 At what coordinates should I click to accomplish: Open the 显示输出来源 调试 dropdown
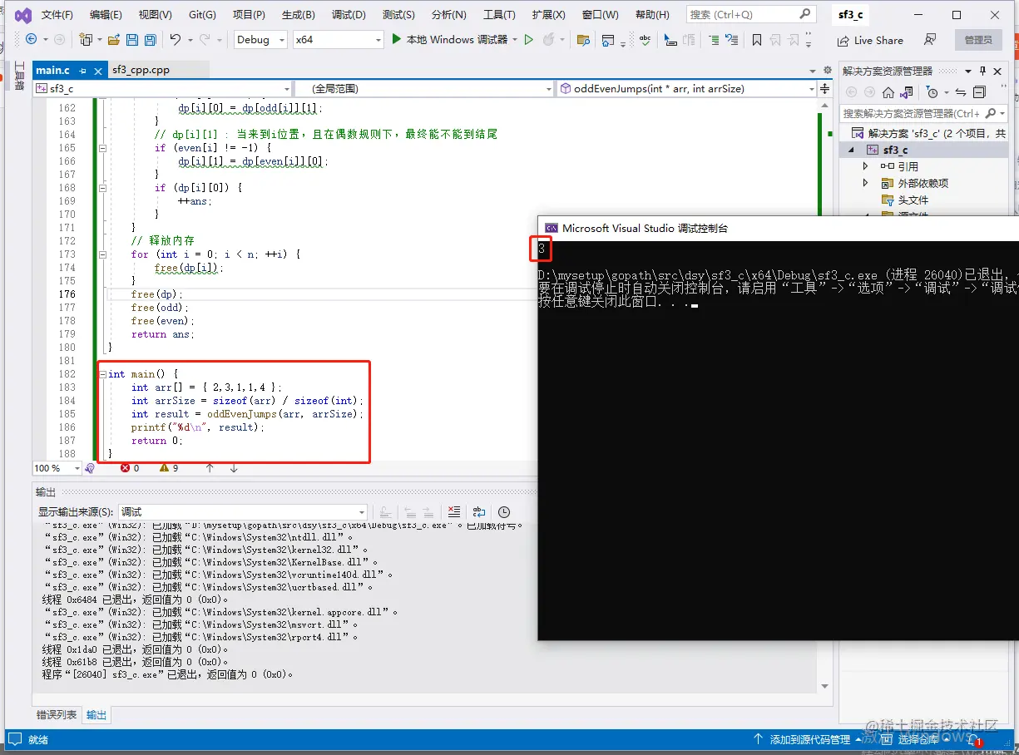click(243, 512)
